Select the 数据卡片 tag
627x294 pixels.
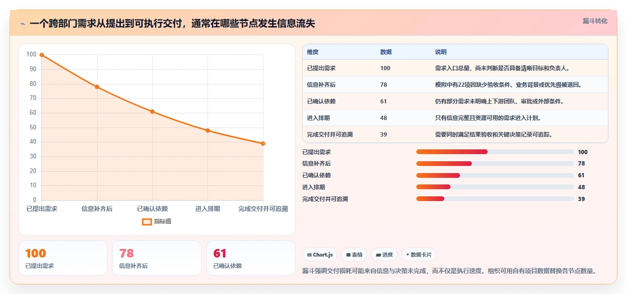click(419, 255)
